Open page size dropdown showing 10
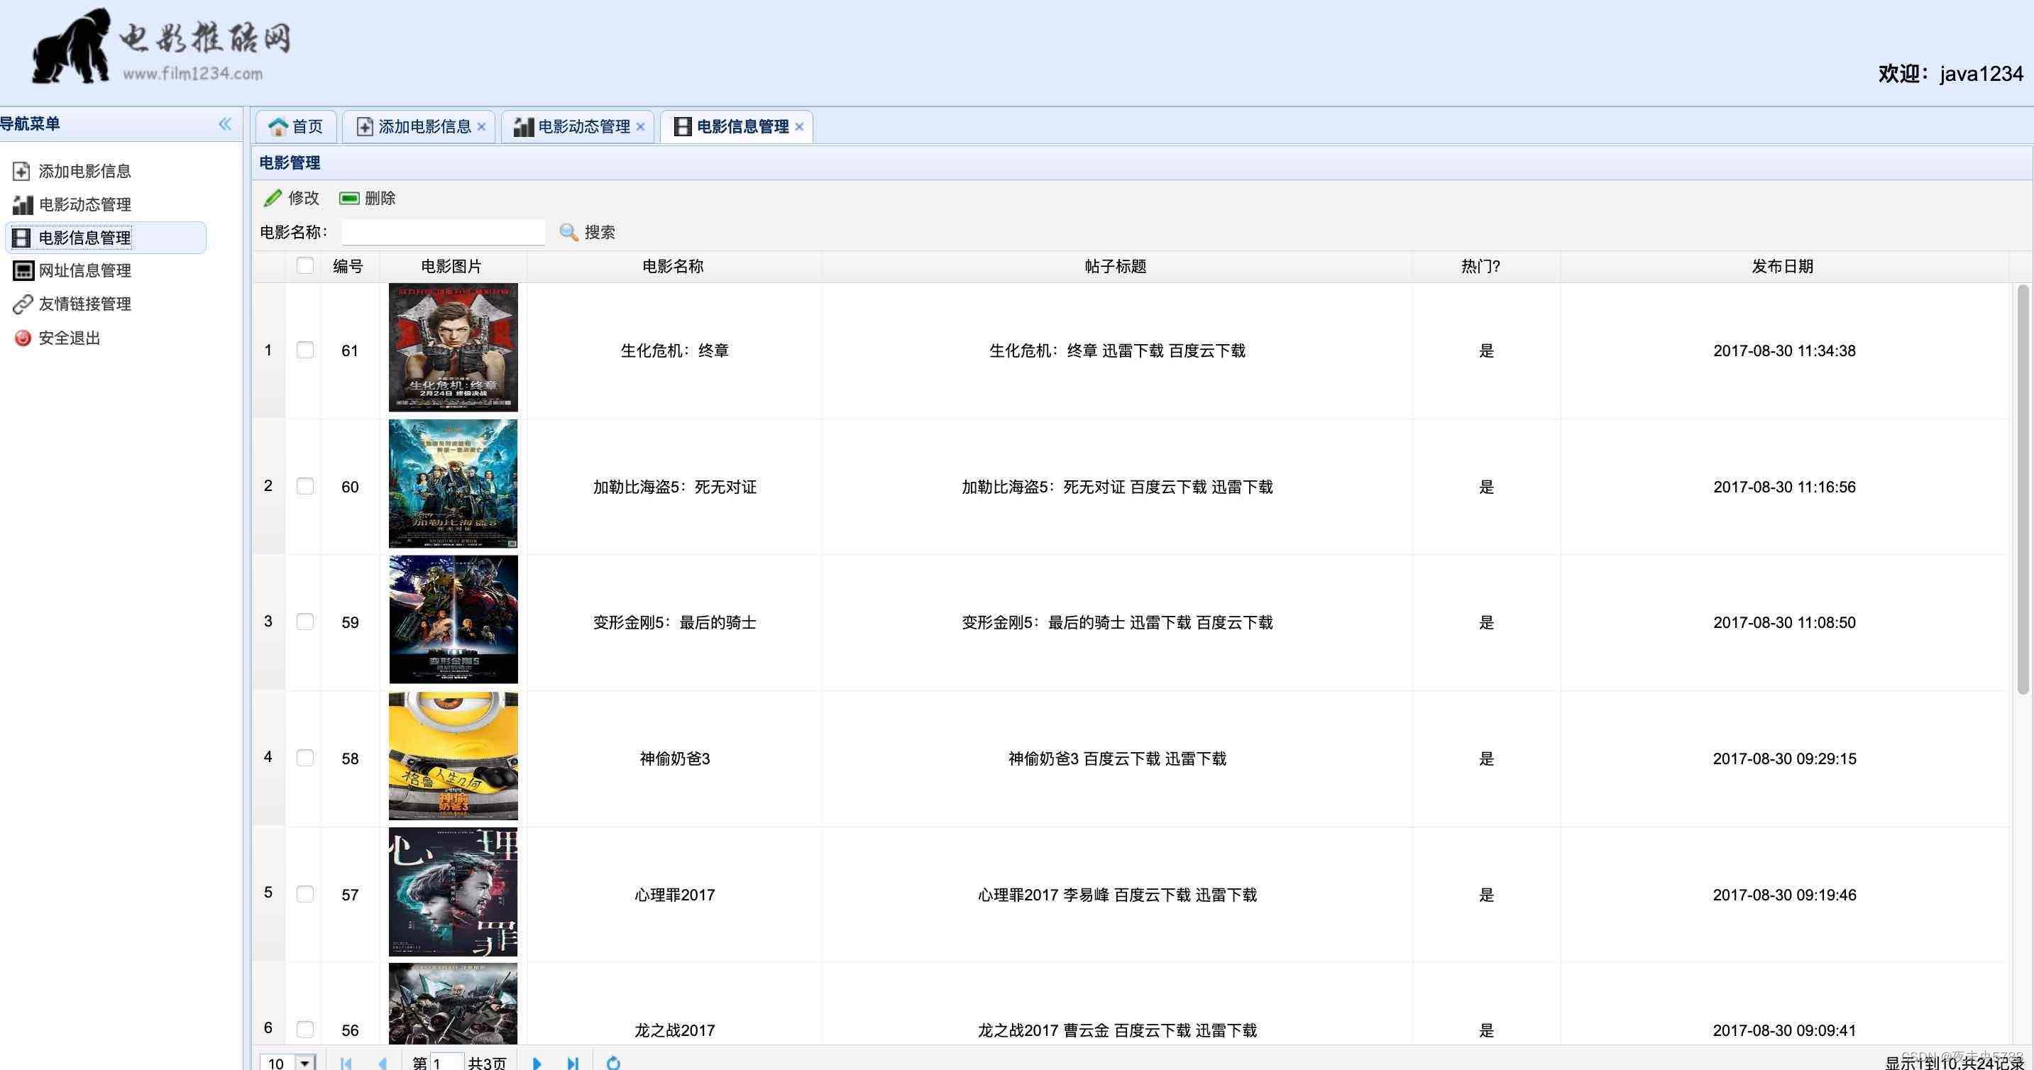The width and height of the screenshot is (2034, 1070). click(304, 1063)
